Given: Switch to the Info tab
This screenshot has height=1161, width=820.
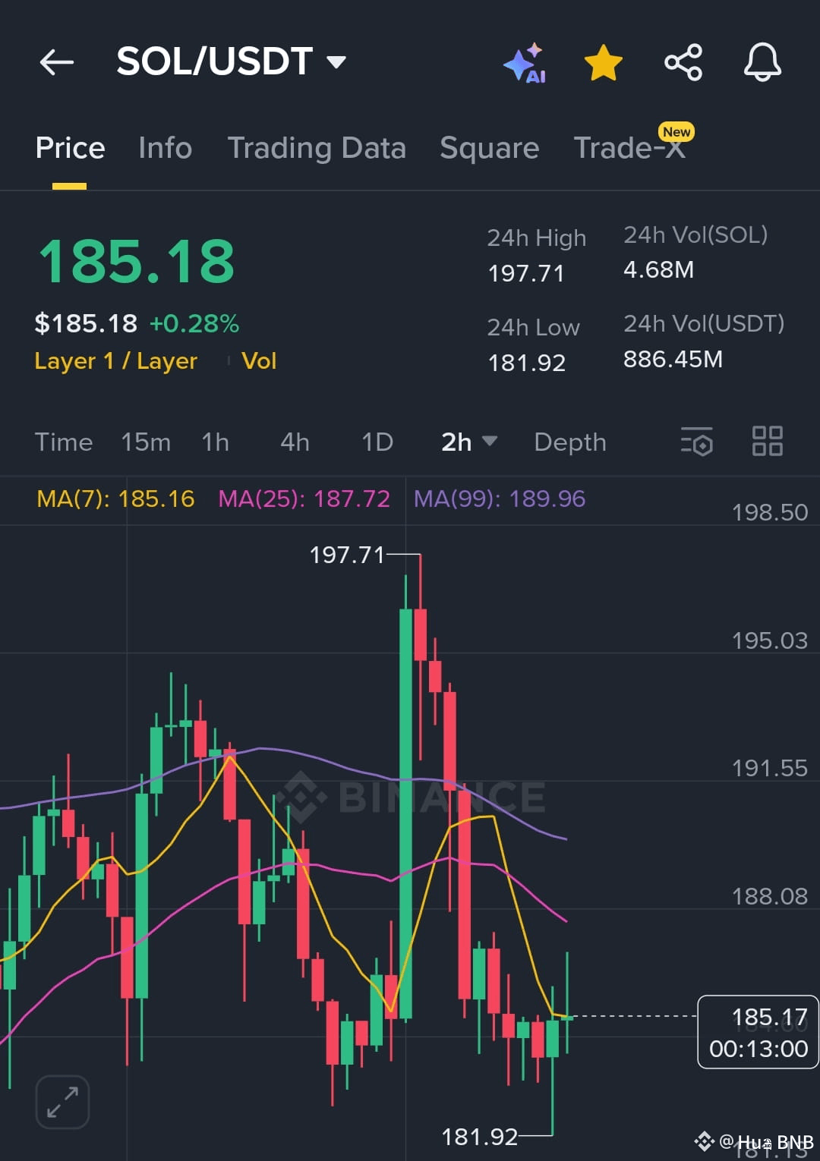Looking at the screenshot, I should tap(165, 148).
